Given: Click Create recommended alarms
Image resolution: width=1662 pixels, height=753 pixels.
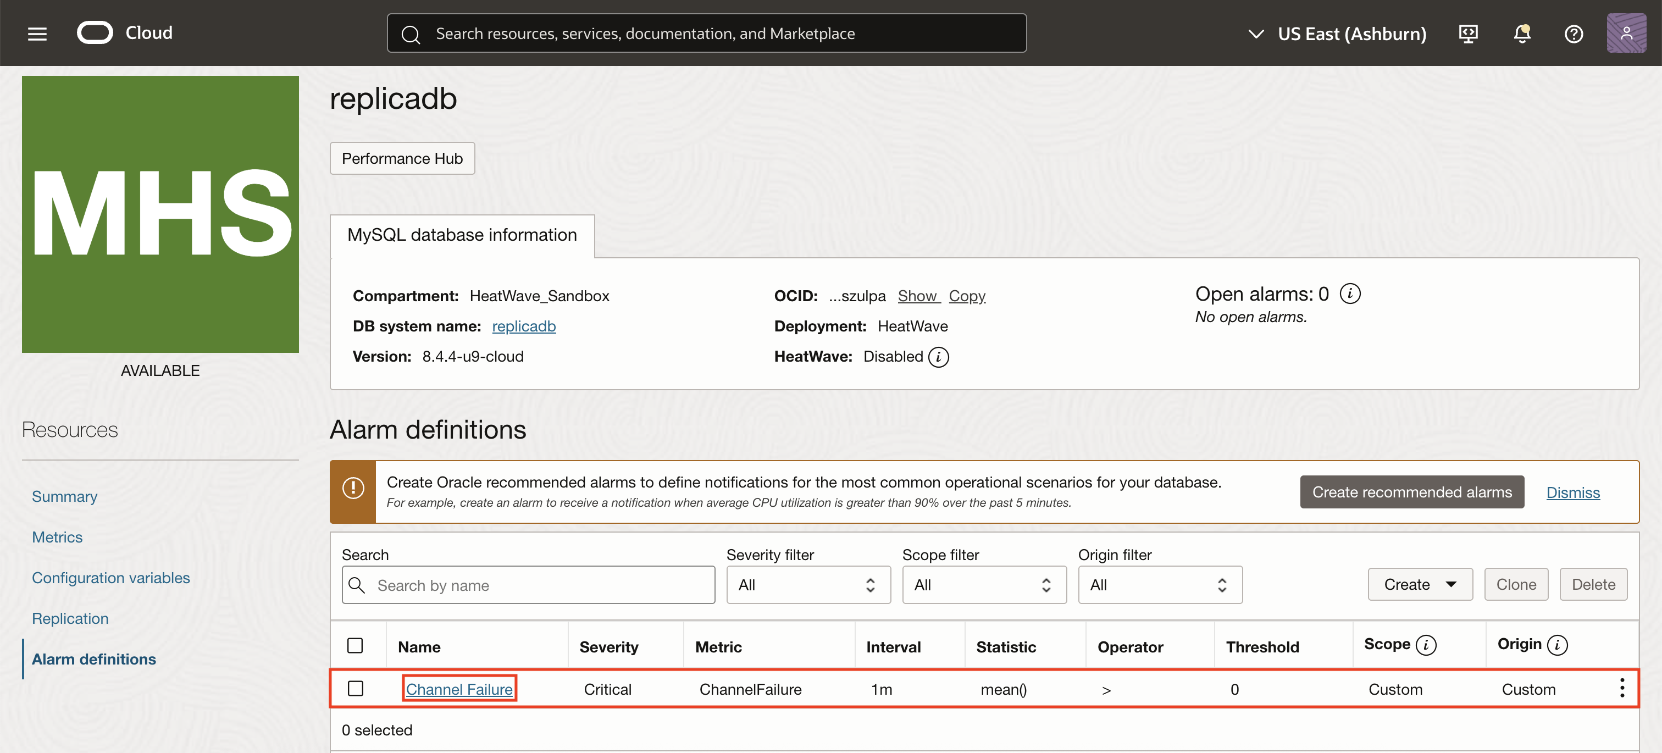Looking at the screenshot, I should [x=1412, y=492].
